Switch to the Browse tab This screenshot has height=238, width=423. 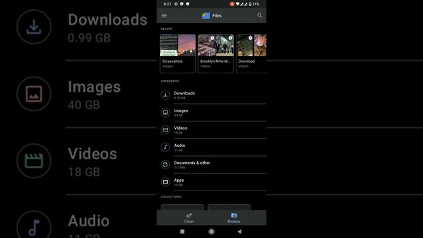(x=234, y=218)
